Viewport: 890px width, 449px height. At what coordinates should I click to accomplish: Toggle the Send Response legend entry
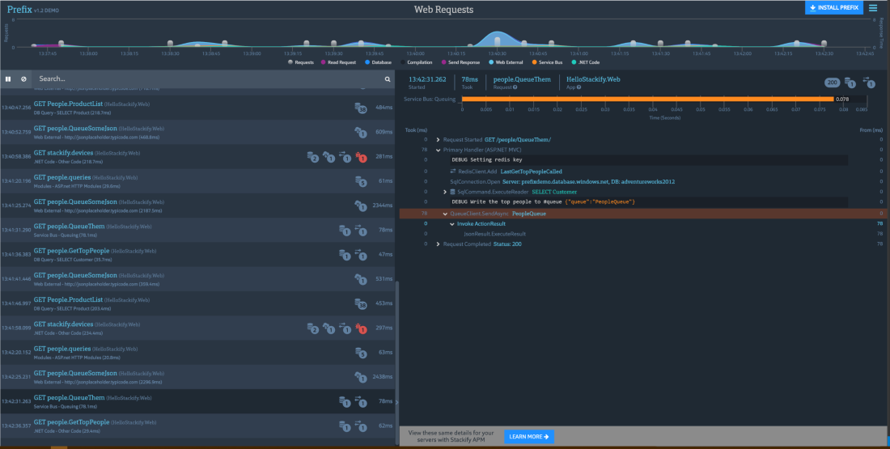point(460,62)
